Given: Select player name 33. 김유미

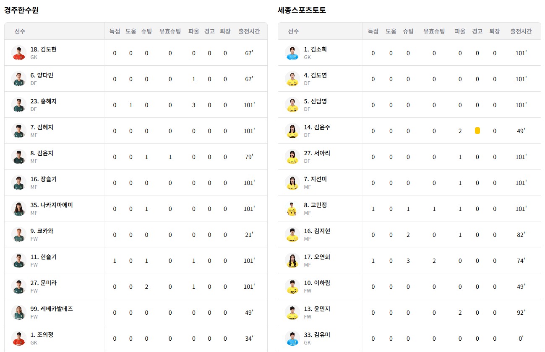Looking at the screenshot, I should [x=317, y=335].
